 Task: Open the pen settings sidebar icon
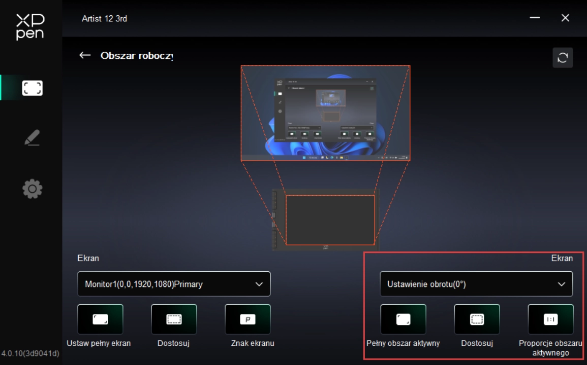(32, 138)
